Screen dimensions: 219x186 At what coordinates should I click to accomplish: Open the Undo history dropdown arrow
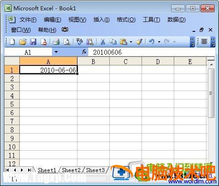click(x=159, y=42)
